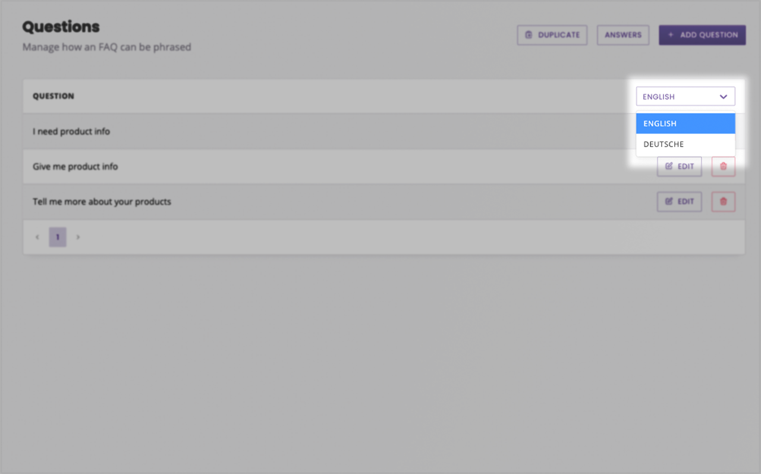
Task: Edit "Tell me more about your products"
Action: click(x=680, y=202)
